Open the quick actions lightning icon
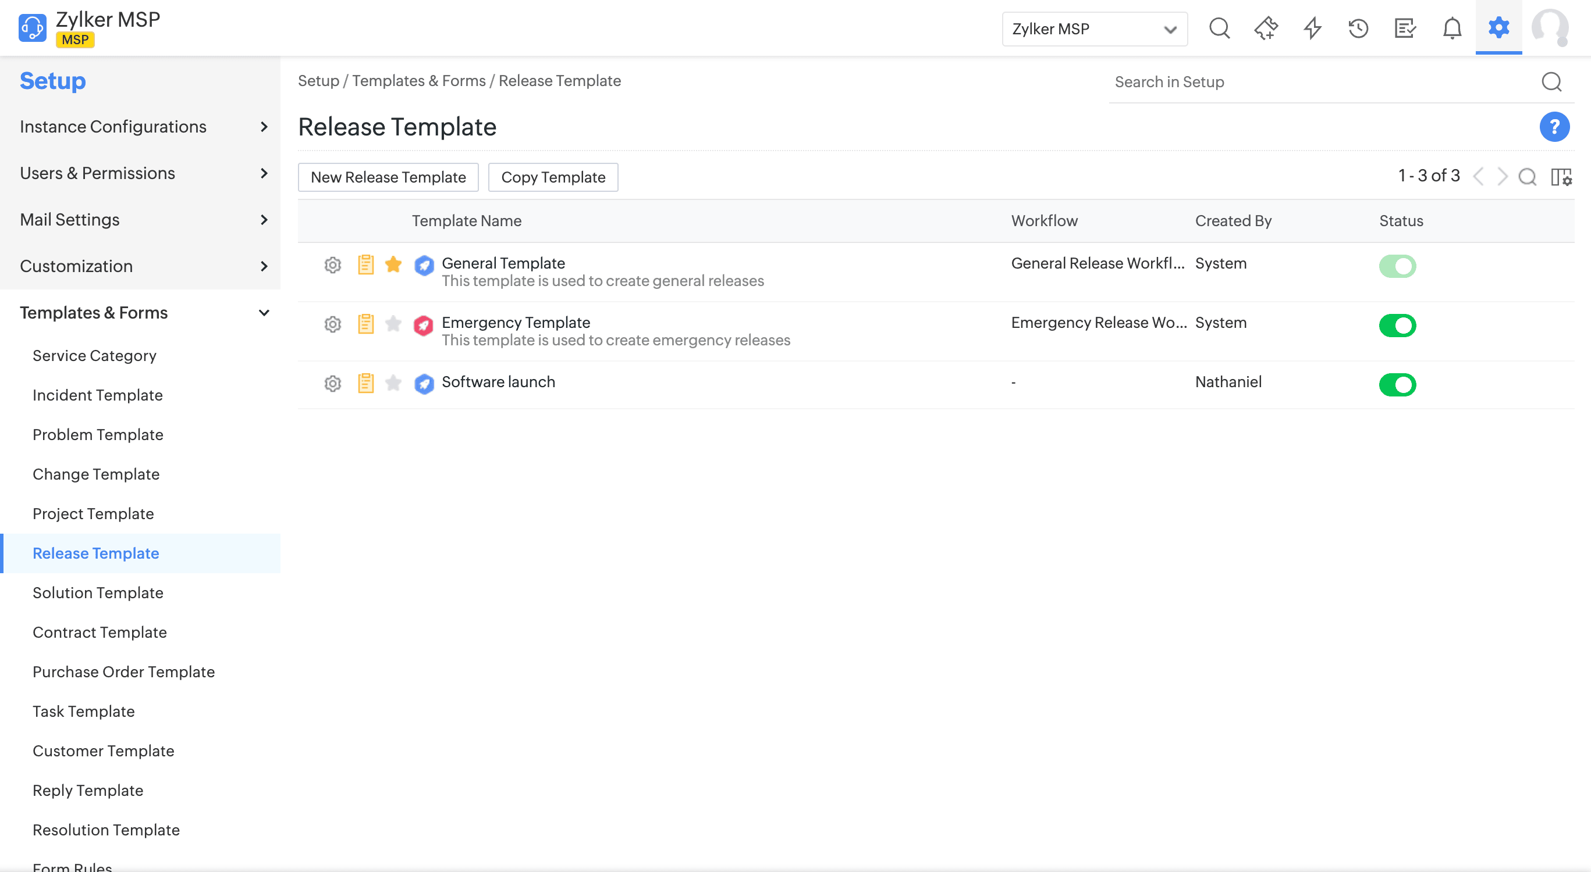Screen dimensions: 1591x872 click(x=1312, y=28)
